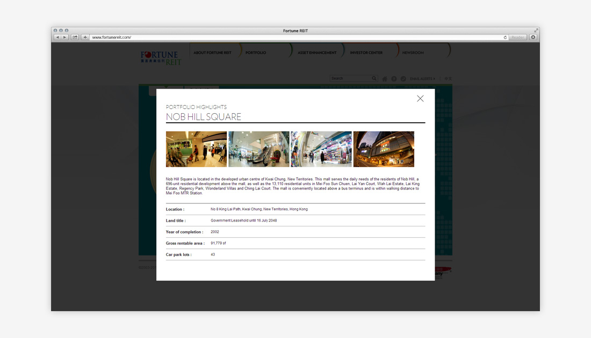Viewport: 591px width, 338px height.
Task: Select the car park lots value 43
Action: (x=213, y=254)
